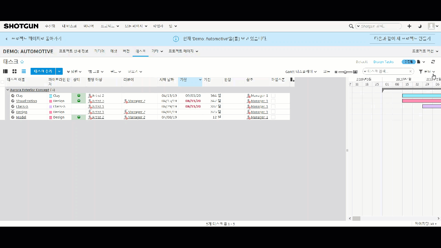
Task: Click the blue Clay bar in Gantt chart
Action: point(422,96)
